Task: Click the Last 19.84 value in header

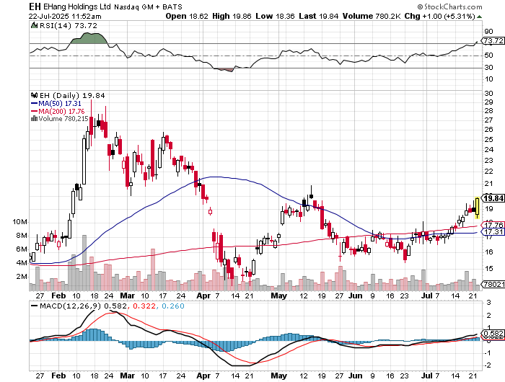Action: pyautogui.click(x=319, y=16)
